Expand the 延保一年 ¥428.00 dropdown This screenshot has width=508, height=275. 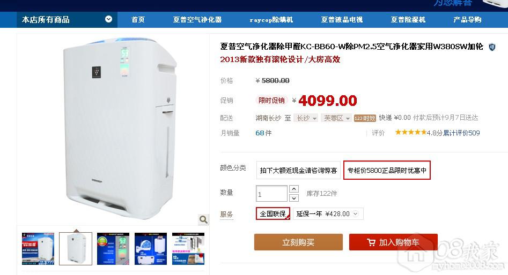328,213
